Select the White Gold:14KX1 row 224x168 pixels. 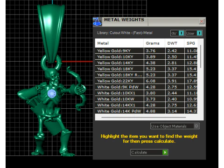(146, 105)
